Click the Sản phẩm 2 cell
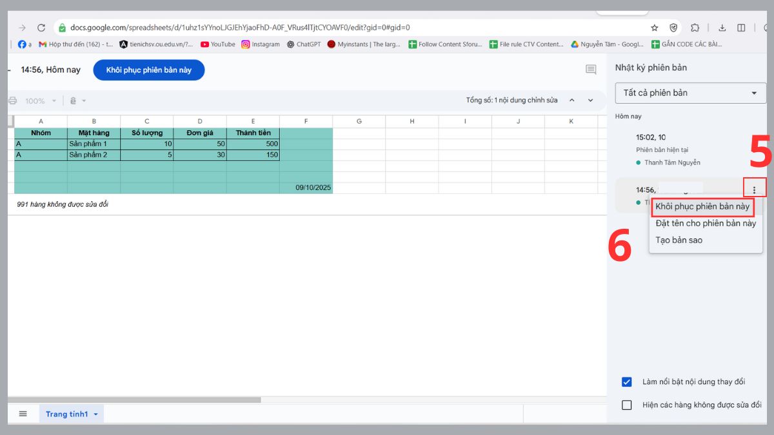The image size is (774, 435). (x=94, y=155)
